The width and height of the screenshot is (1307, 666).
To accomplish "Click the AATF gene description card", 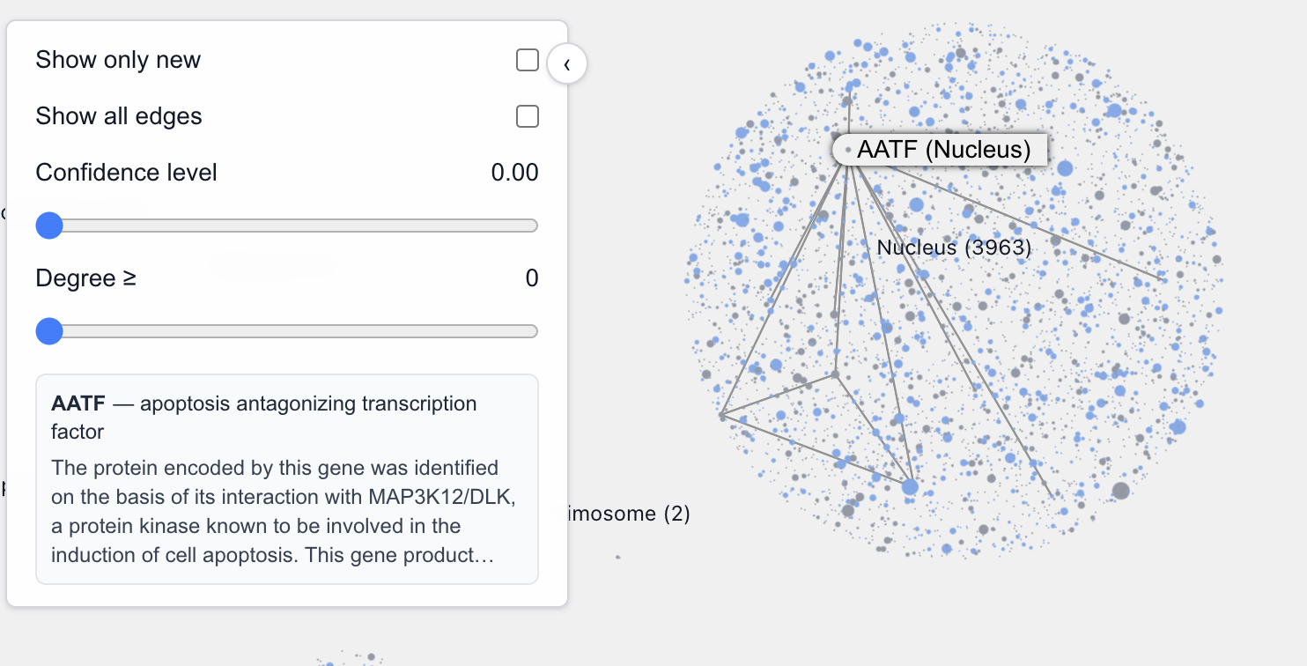I will click(286, 478).
